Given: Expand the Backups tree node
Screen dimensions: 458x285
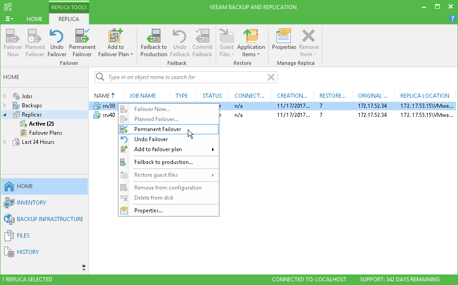Looking at the screenshot, I should (5, 105).
